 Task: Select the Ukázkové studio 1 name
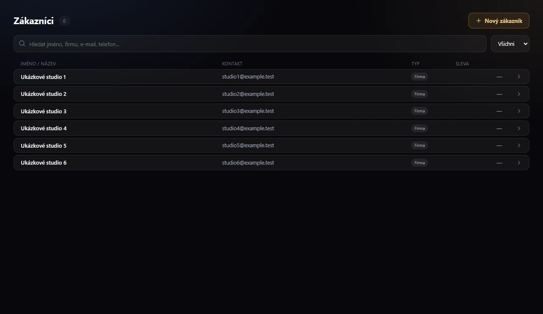pos(43,77)
